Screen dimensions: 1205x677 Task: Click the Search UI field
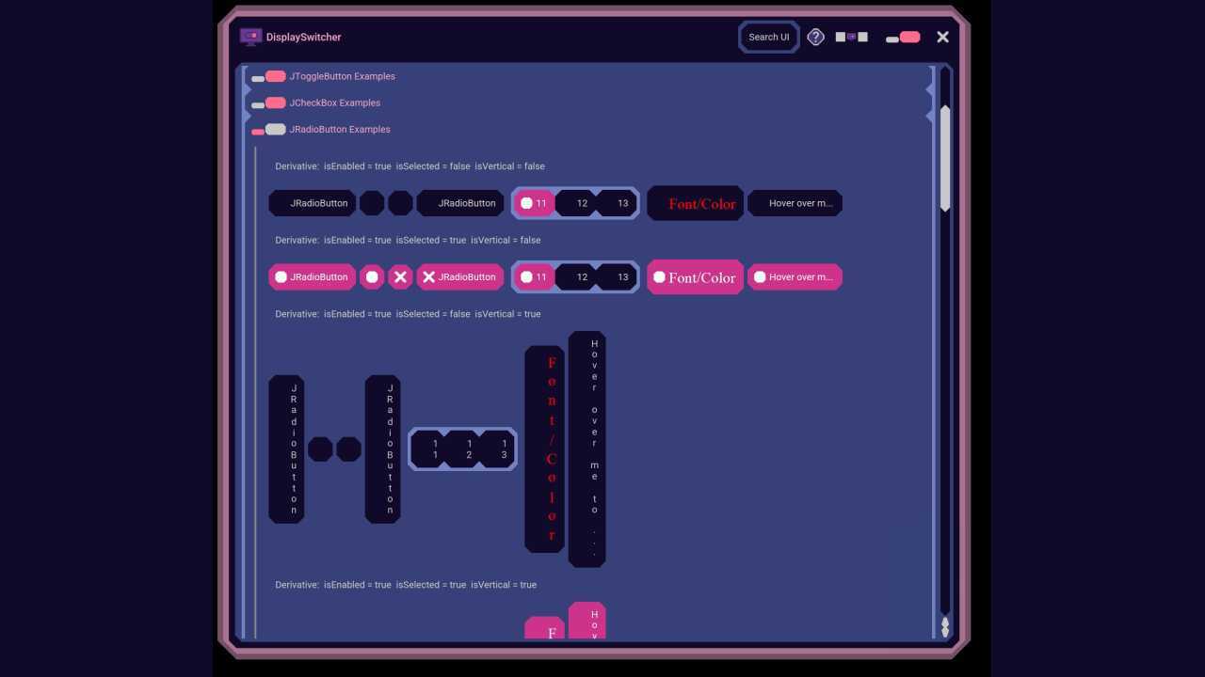click(x=769, y=37)
